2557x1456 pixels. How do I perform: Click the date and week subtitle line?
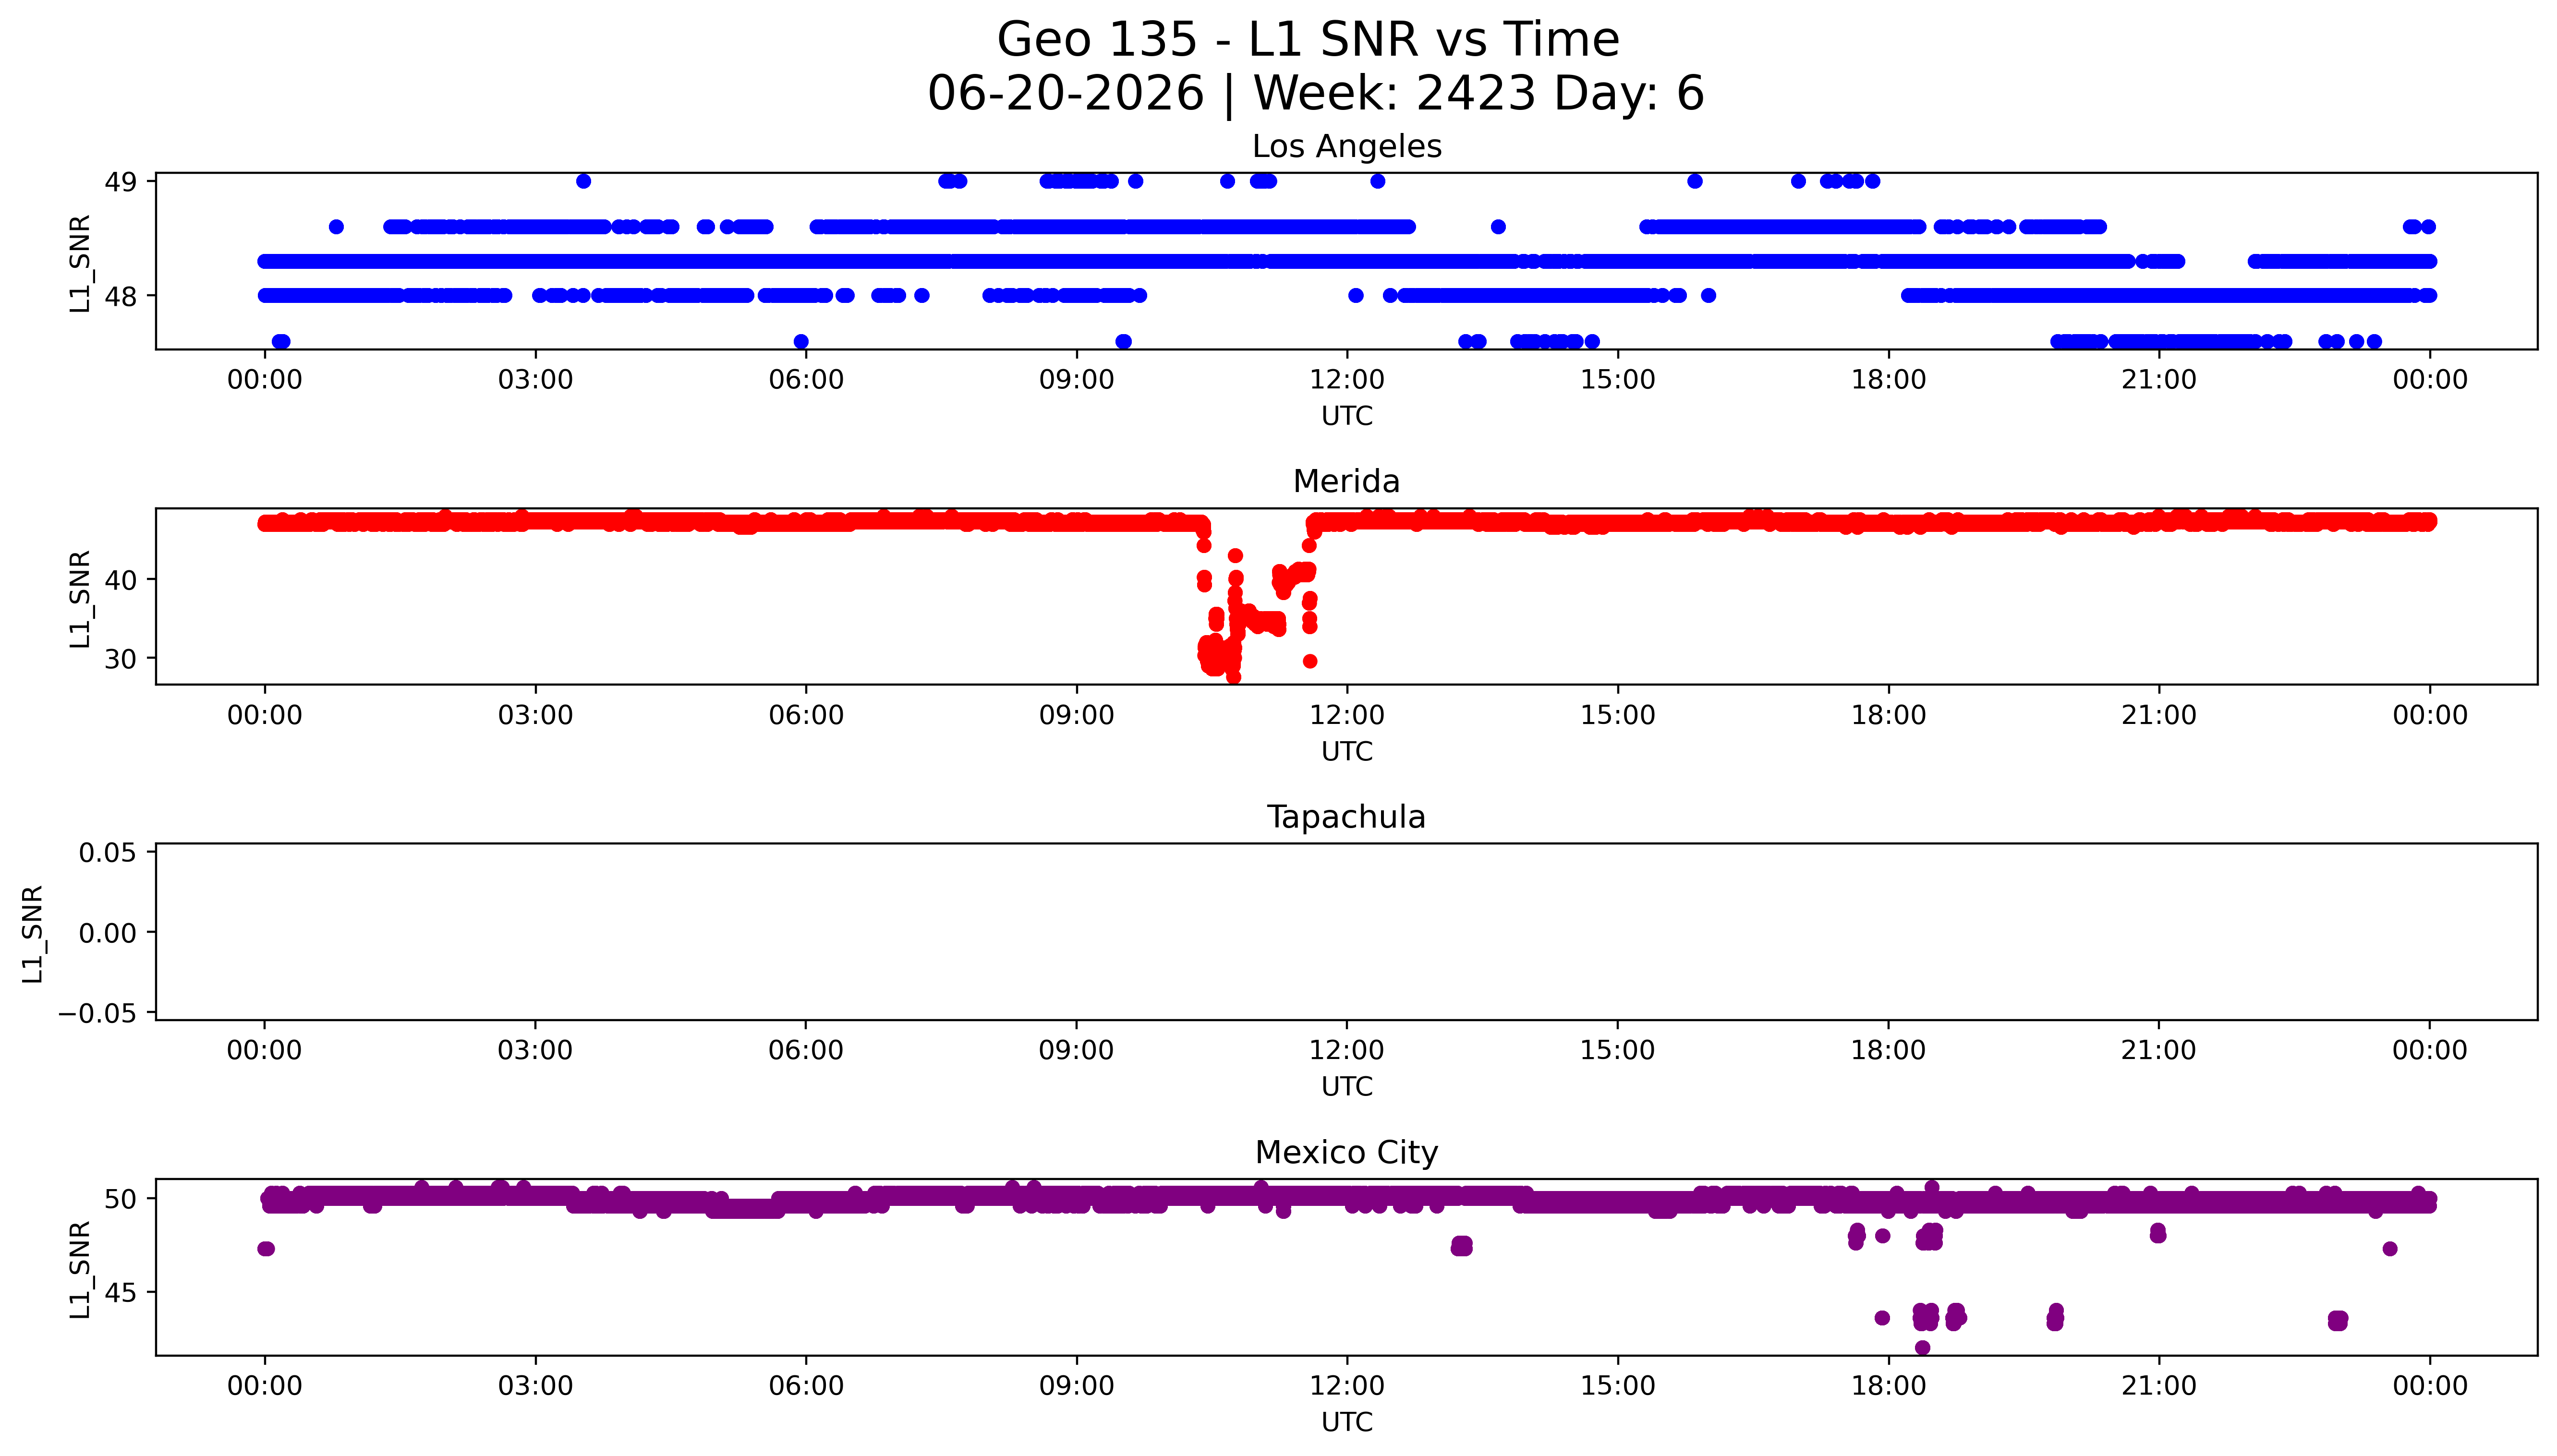click(1315, 93)
